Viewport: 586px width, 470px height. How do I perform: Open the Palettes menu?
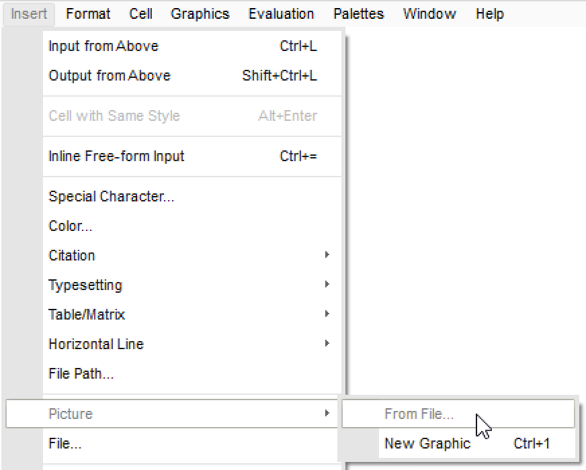click(358, 13)
